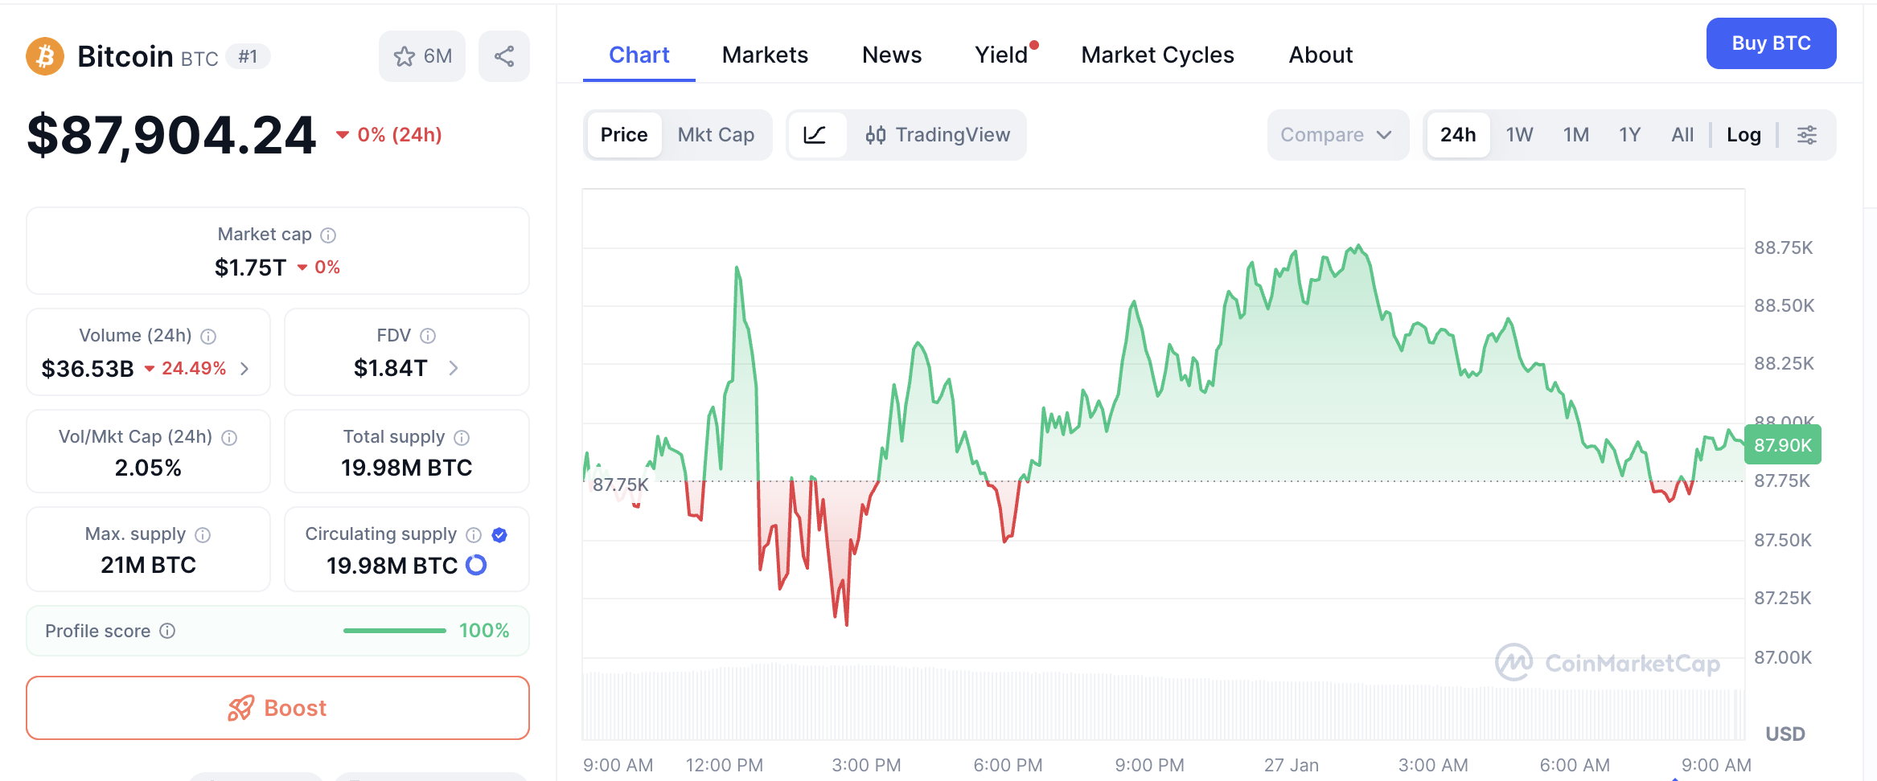The height and width of the screenshot is (781, 1877).
Task: Click Profile score info icon
Action: [167, 632]
